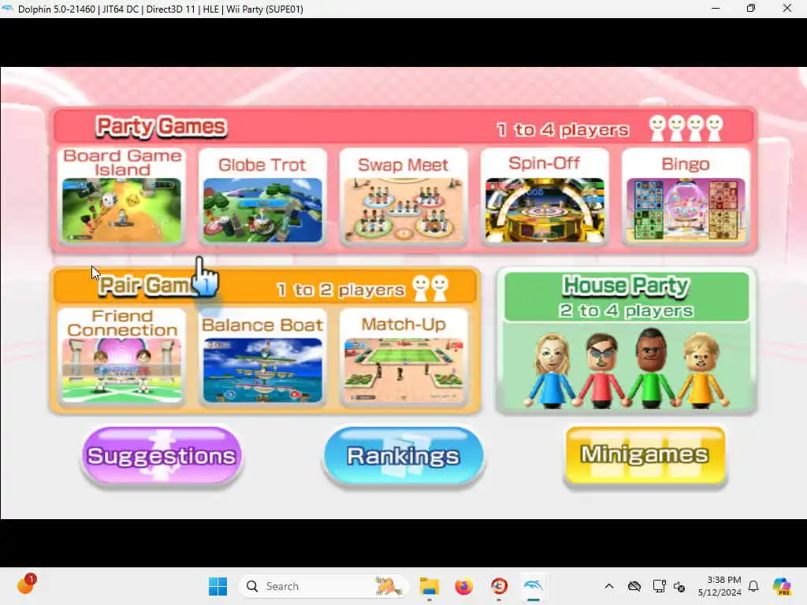This screenshot has height=605, width=807.
Task: Click the four-player figures icon in Party Games
Action: pos(686,128)
